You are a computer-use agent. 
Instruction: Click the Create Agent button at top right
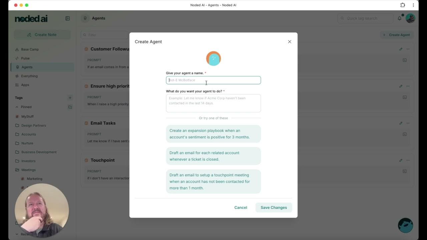pos(396,35)
